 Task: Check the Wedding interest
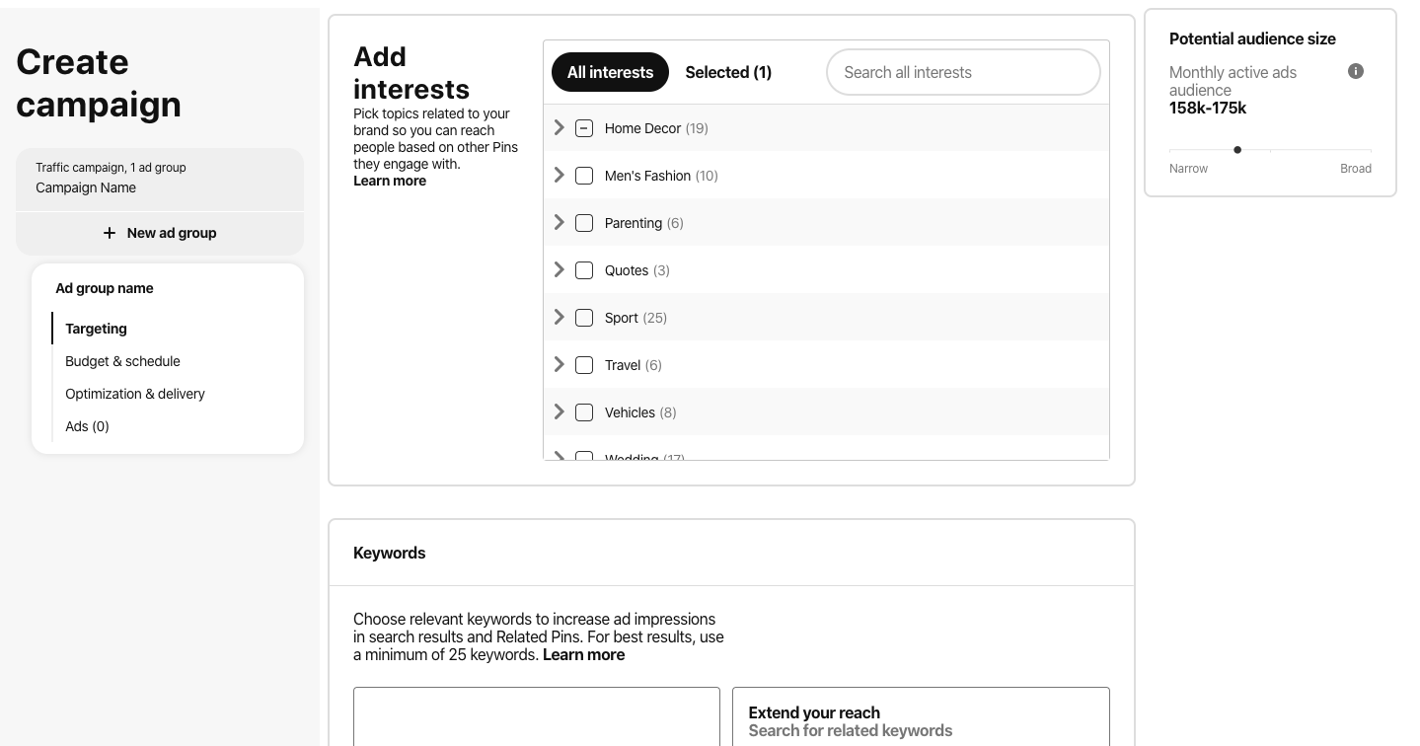(583, 457)
